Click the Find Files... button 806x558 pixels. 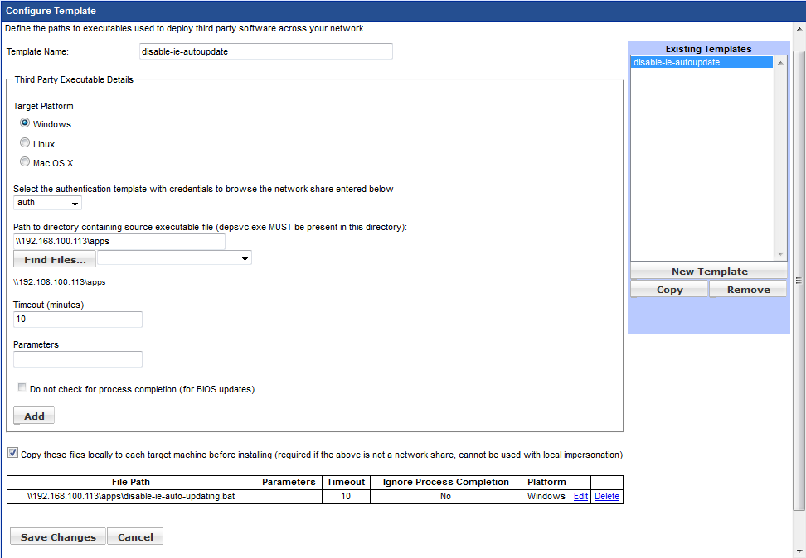pyautogui.click(x=55, y=259)
